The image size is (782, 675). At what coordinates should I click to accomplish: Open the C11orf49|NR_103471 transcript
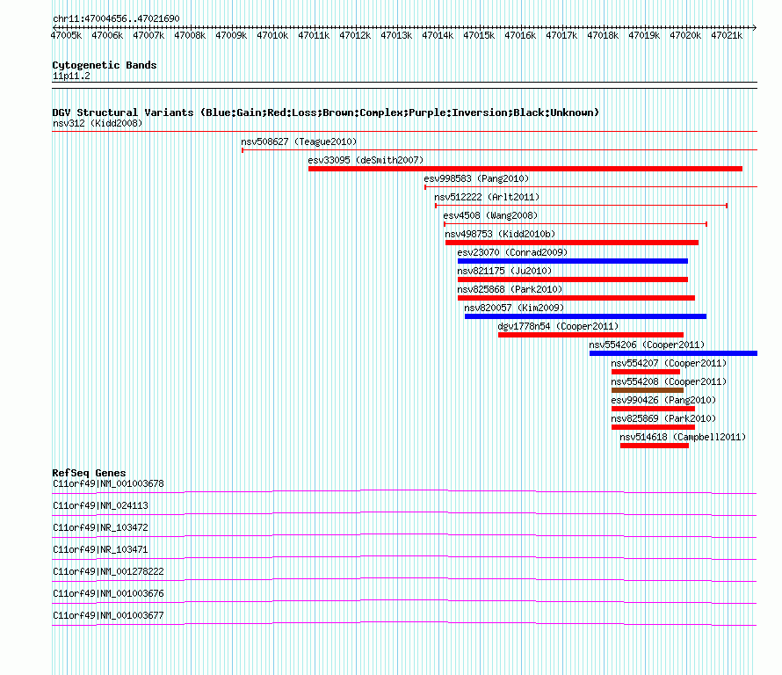coord(100,550)
